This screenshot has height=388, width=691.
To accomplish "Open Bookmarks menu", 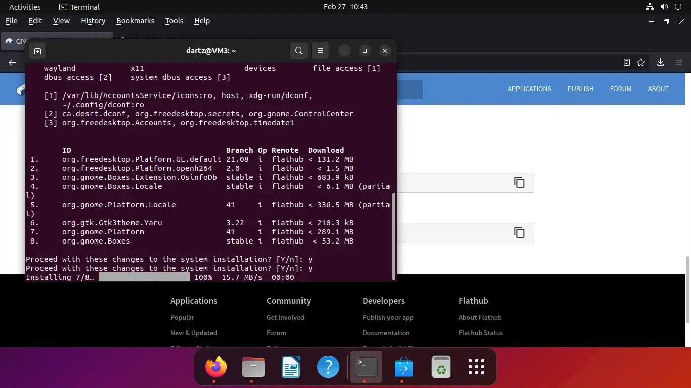I will 135,21.
